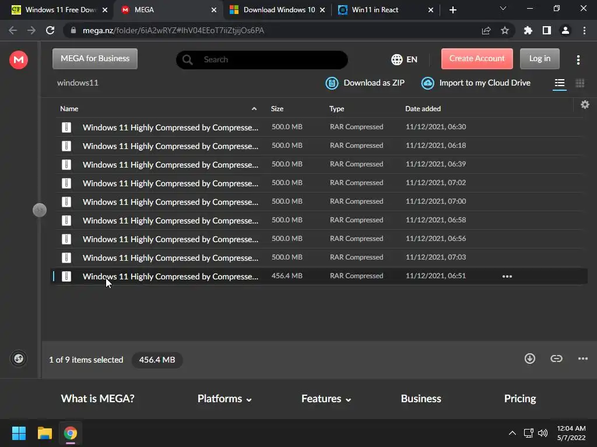The width and height of the screenshot is (597, 447).
Task: Select file added 11/12/2021, 06:39
Action: pos(319,164)
